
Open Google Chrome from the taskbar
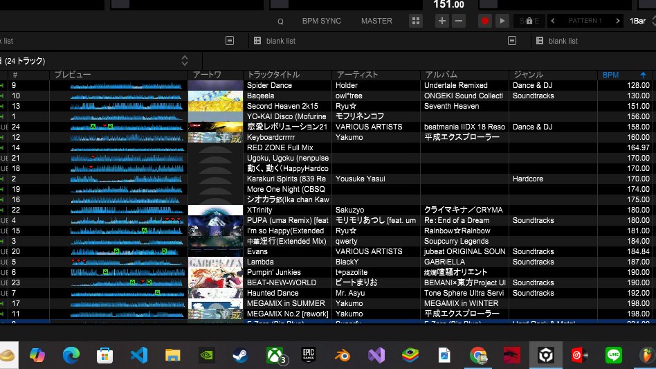point(477,355)
